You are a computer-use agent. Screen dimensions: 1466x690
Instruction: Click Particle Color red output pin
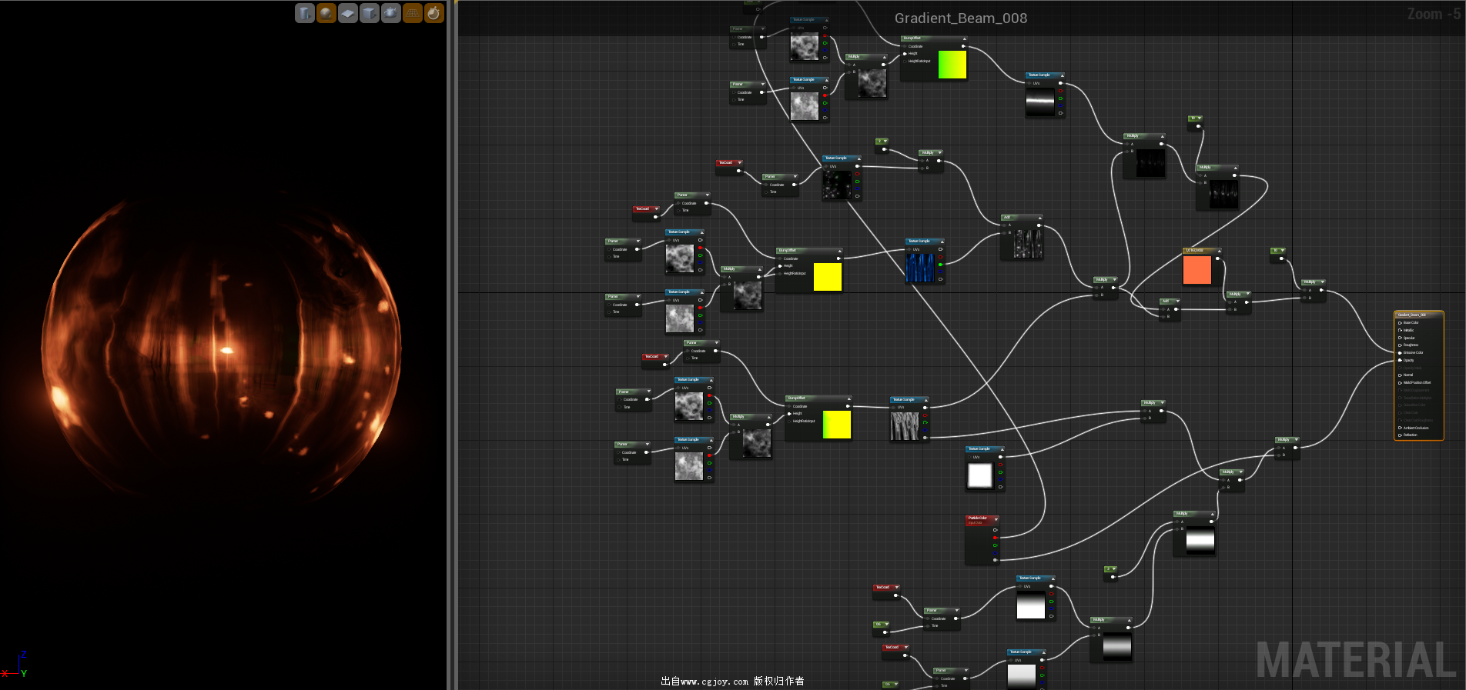(x=995, y=538)
